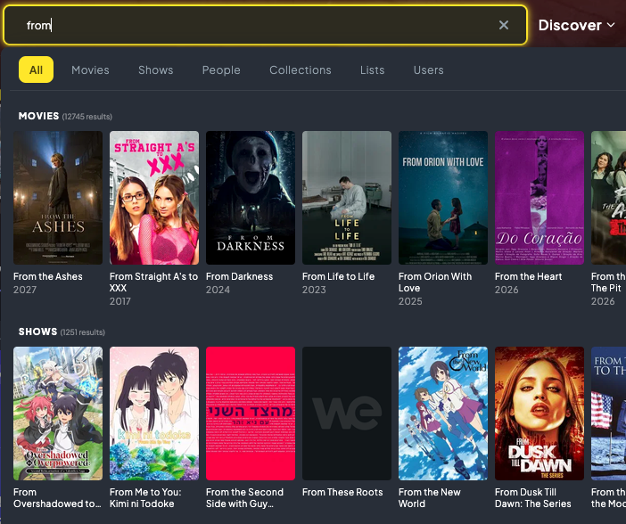626x524 pixels.
Task: Open the From These Roots placeholder poster
Action: [347, 413]
